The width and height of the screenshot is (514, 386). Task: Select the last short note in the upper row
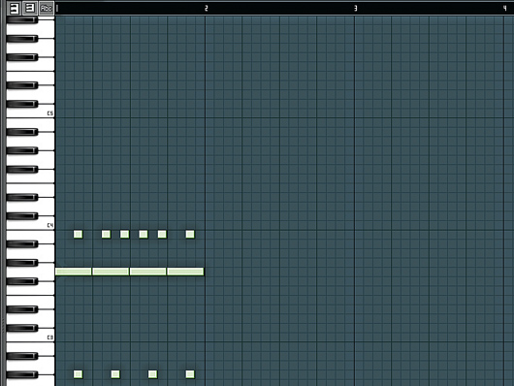tap(190, 234)
